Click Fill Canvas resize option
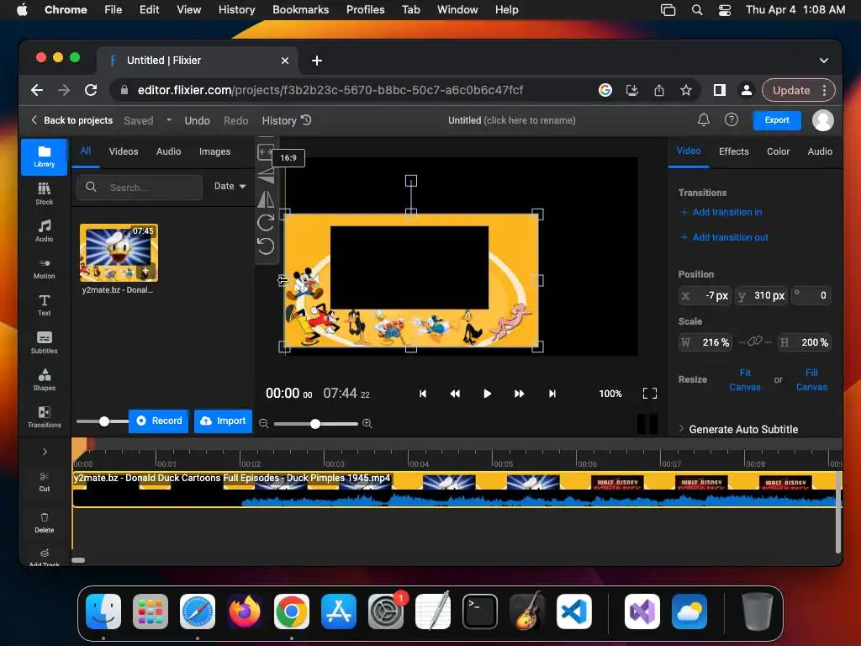861x646 pixels. coord(811,379)
